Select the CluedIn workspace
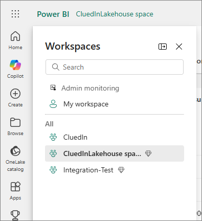This screenshot has width=202, height=221. coord(115,137)
